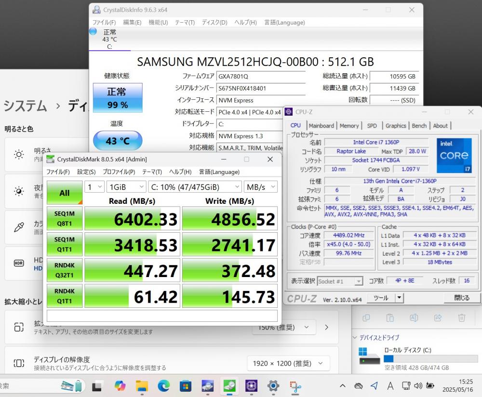Open 言語(Language) menu in CrystalDiskMark

click(x=219, y=172)
